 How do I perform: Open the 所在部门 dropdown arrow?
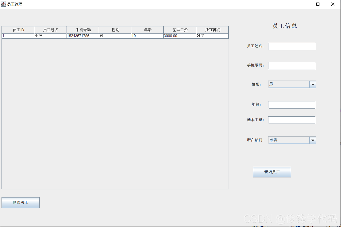tap(313, 140)
